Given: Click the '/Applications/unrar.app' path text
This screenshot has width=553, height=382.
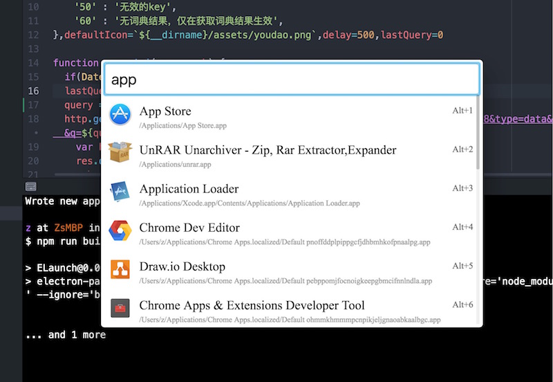Looking at the screenshot, I should coord(175,165).
